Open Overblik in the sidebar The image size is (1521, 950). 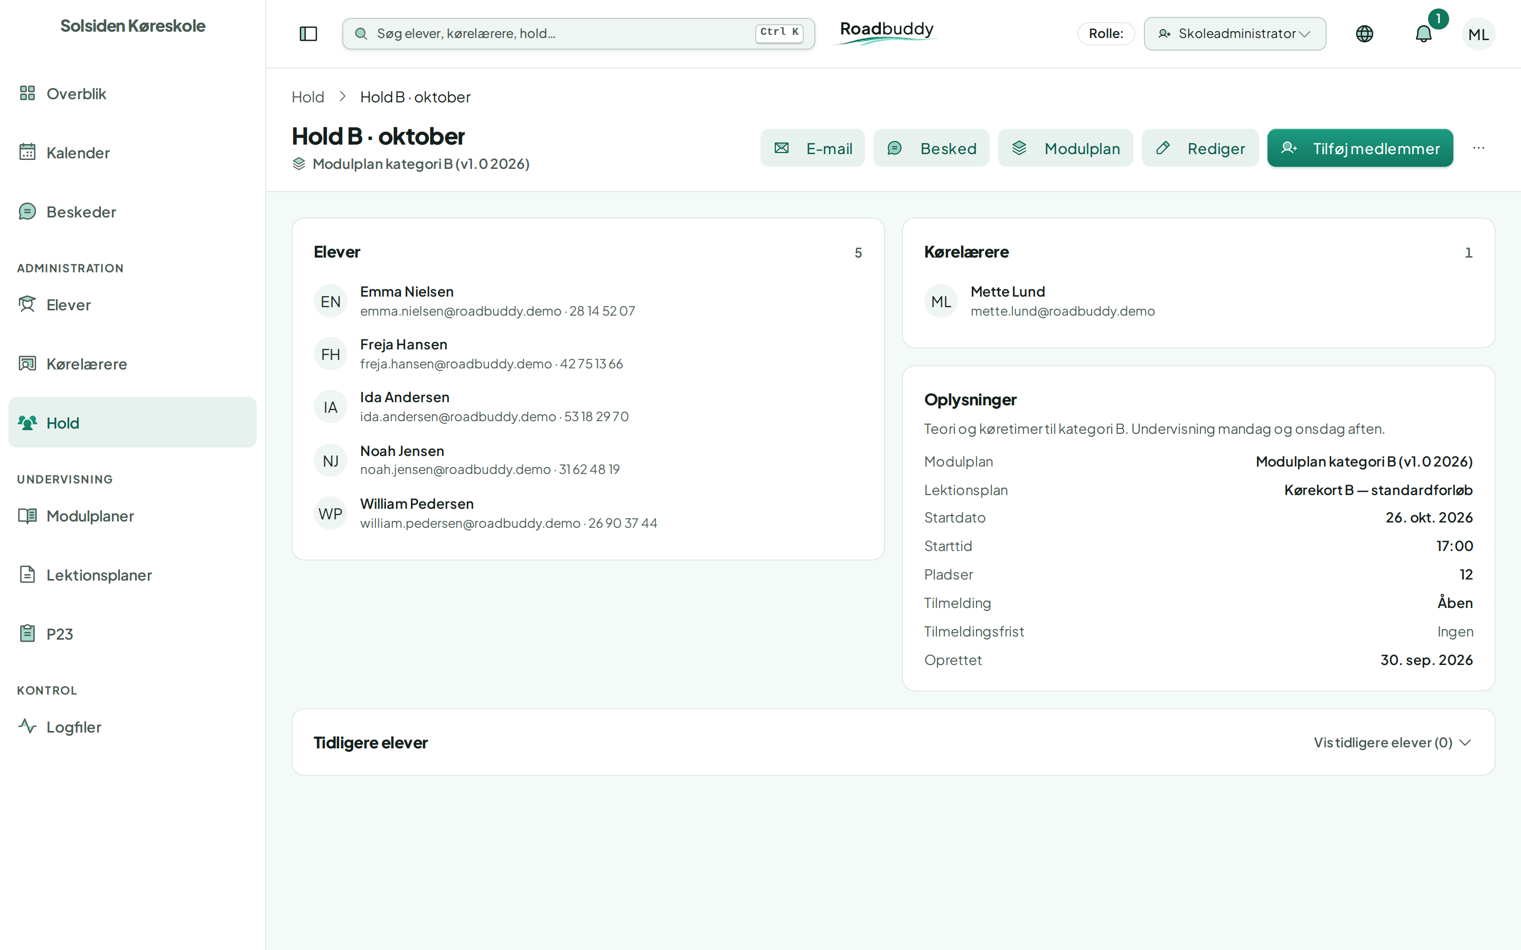click(133, 93)
